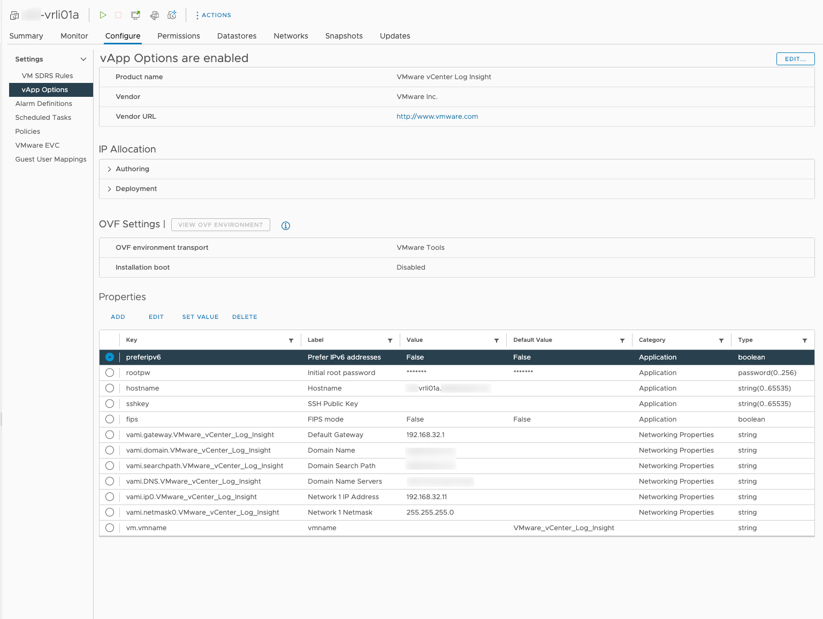
Task: Click the VMware_vCenter_Log_Insight default value cell
Action: [563, 528]
